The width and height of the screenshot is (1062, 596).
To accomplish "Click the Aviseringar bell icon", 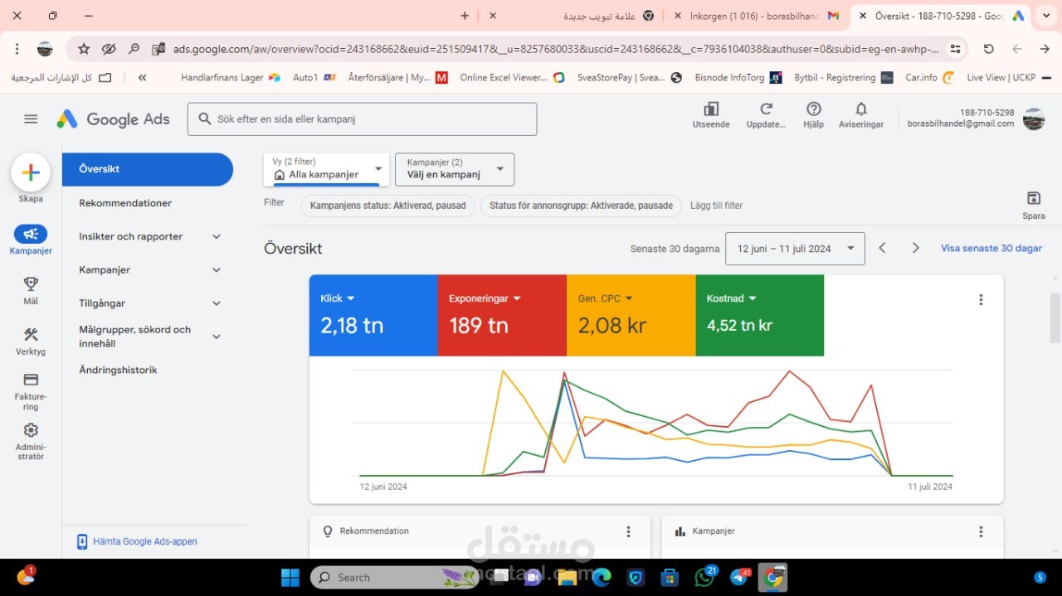I will click(x=861, y=109).
